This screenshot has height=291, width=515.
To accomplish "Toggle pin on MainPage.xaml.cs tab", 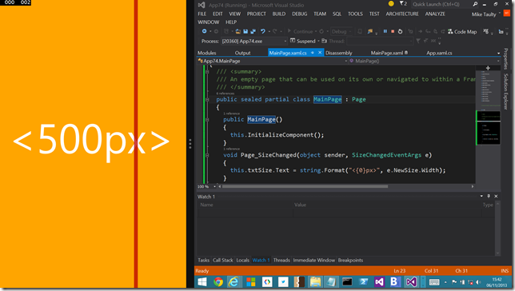I will (313, 53).
